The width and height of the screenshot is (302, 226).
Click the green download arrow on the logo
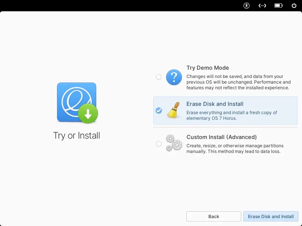87,113
